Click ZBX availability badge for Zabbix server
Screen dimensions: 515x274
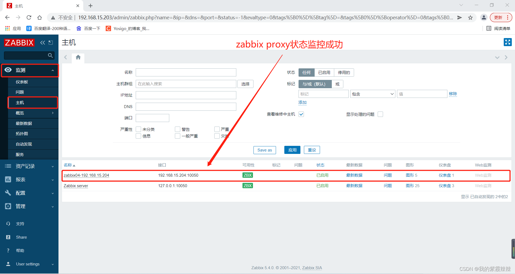pyautogui.click(x=247, y=186)
